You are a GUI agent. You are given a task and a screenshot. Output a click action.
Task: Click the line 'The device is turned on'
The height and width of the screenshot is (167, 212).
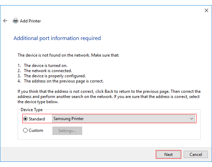[45, 65]
